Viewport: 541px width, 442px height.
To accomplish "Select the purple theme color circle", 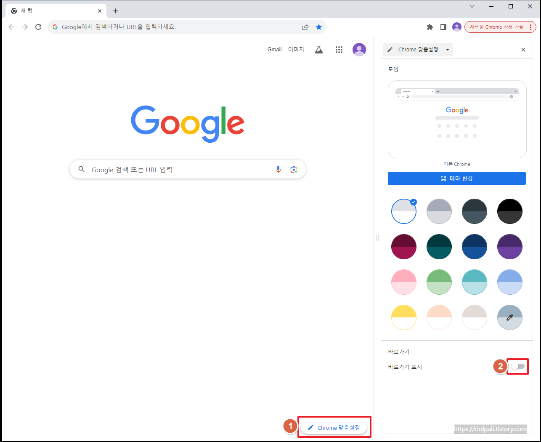I will [510, 246].
